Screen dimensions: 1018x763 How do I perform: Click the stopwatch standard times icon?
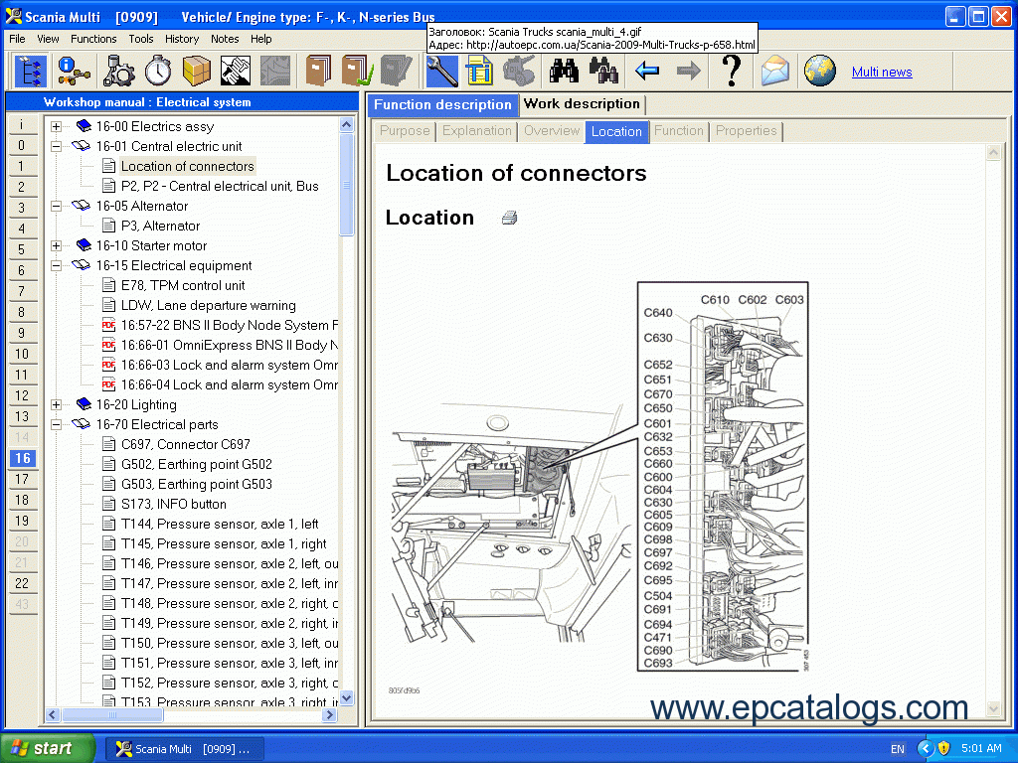[x=157, y=72]
